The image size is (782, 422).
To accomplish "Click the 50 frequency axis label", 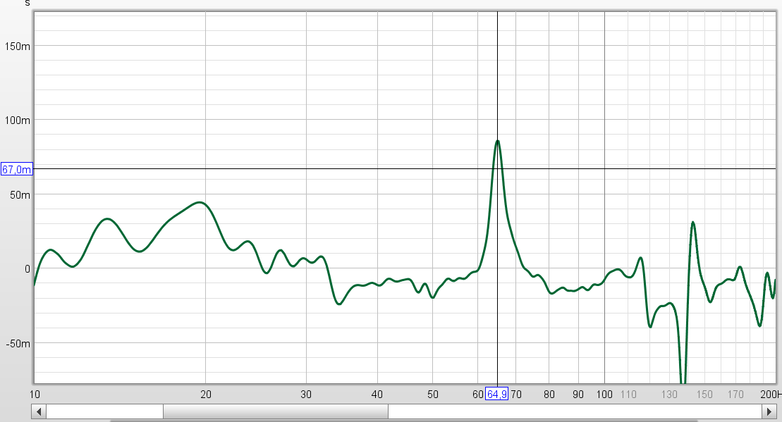I will pos(432,395).
